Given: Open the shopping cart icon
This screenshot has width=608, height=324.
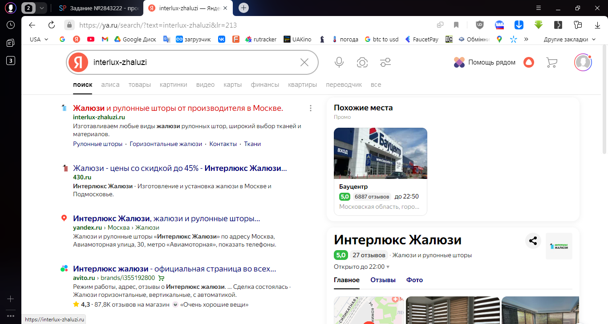Looking at the screenshot, I should point(551,62).
